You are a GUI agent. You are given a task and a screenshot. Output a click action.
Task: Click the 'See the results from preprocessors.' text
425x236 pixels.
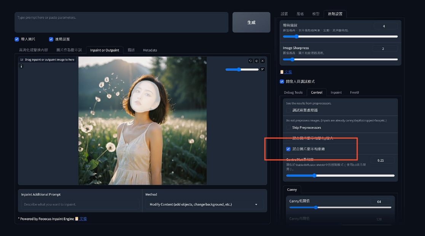[x=309, y=103]
